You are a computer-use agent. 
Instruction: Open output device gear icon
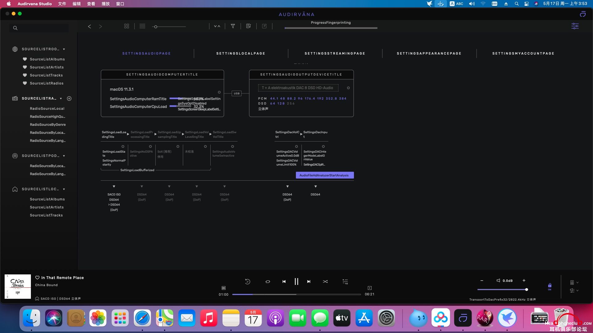tap(348, 88)
